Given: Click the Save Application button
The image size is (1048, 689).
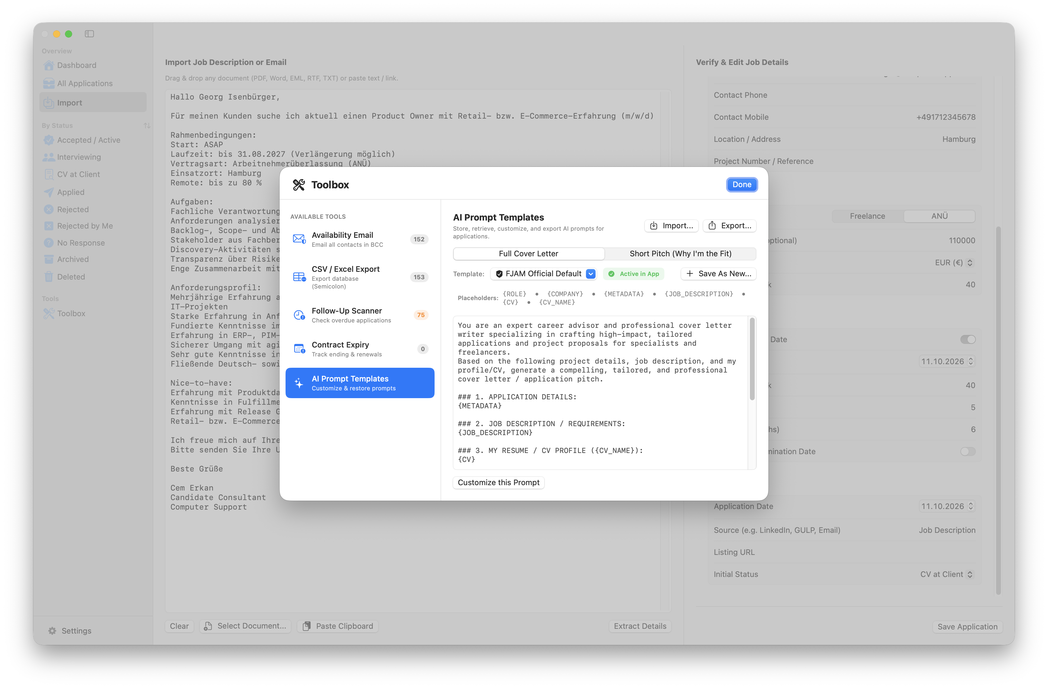Looking at the screenshot, I should (x=967, y=626).
